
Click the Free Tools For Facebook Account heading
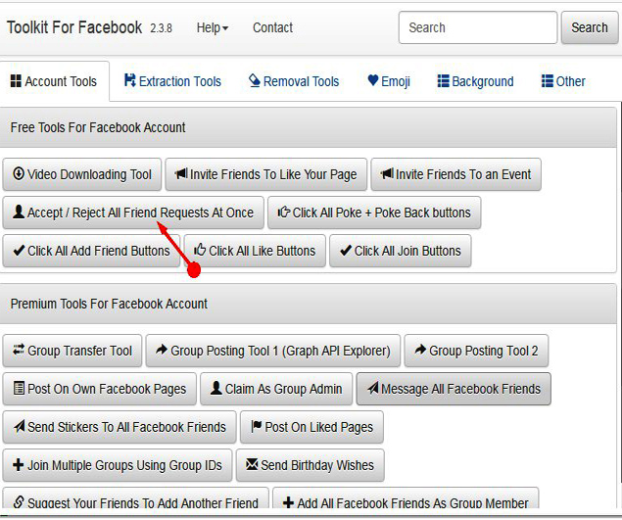(98, 127)
